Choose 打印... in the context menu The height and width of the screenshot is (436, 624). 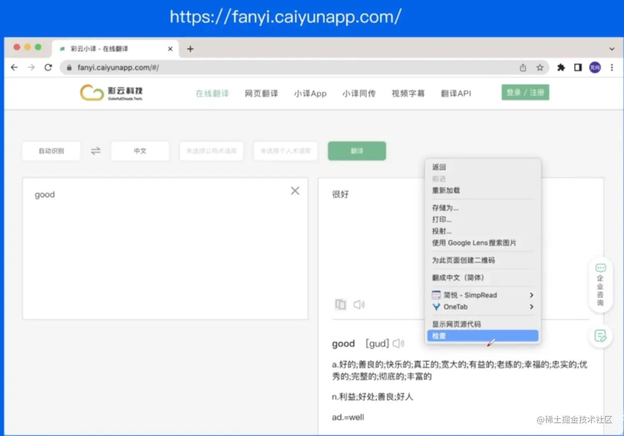pyautogui.click(x=483, y=219)
